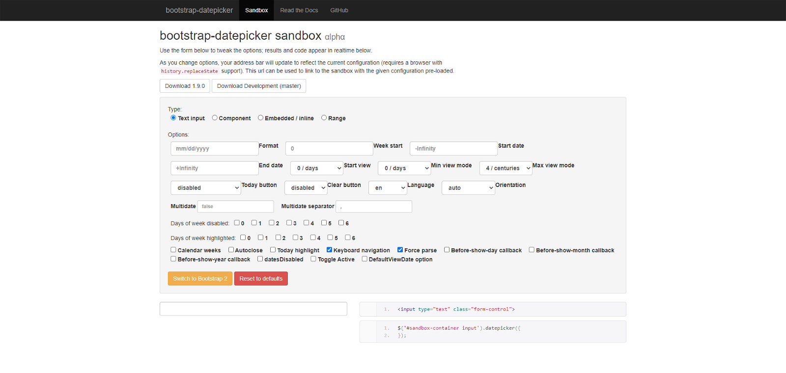786x373 pixels.
Task: Go to the GitHub nav link
Action: coord(339,10)
